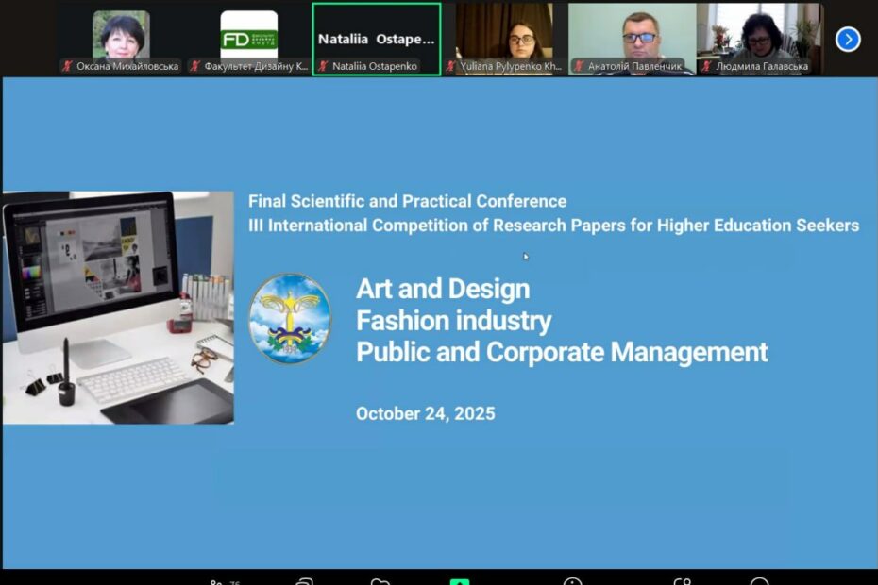Click the green share screen icon
The width and height of the screenshot is (878, 585).
point(460,581)
